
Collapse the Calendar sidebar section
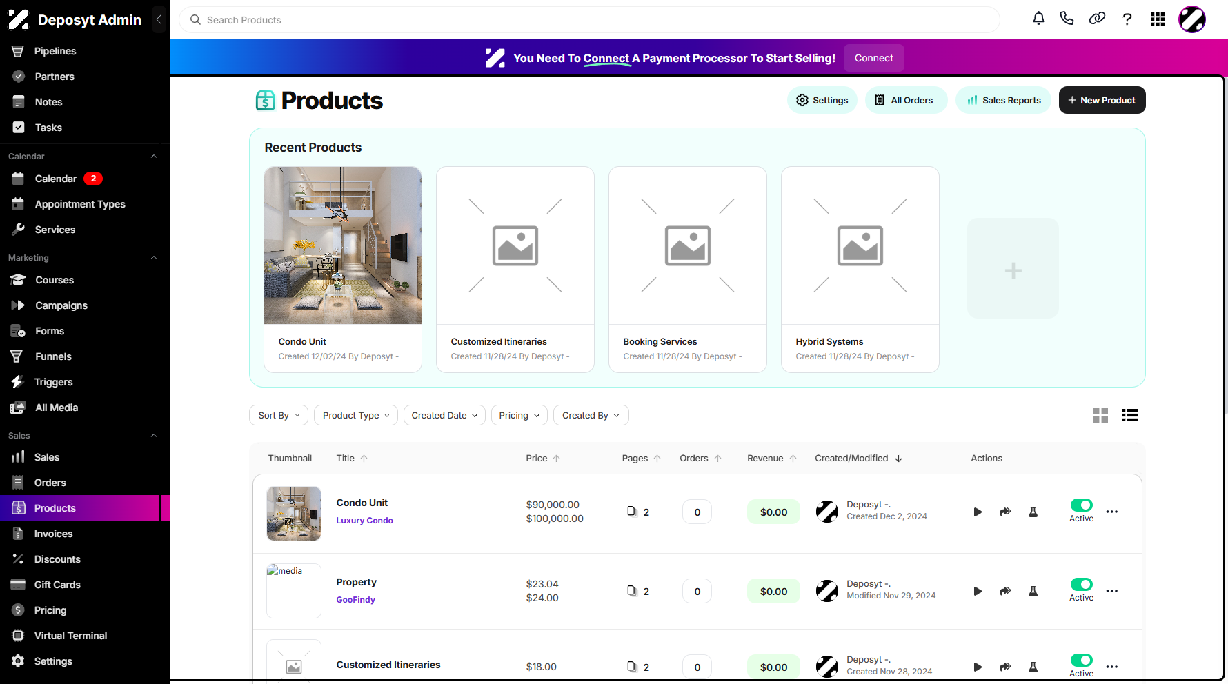pos(154,157)
